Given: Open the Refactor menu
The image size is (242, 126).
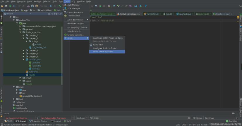Looking at the screenshot, I should point(47,1).
